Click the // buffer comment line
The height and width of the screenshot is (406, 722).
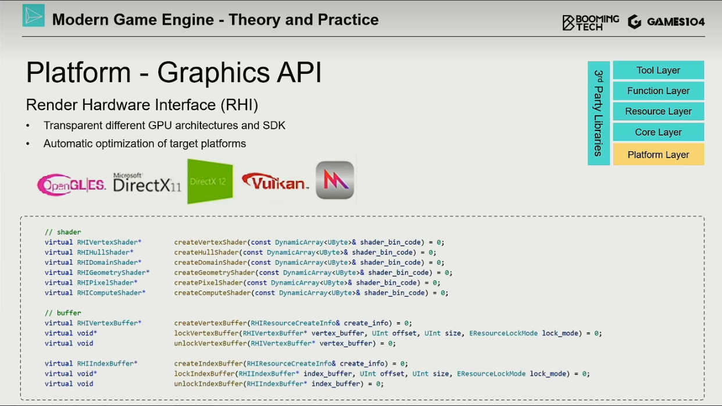63,313
